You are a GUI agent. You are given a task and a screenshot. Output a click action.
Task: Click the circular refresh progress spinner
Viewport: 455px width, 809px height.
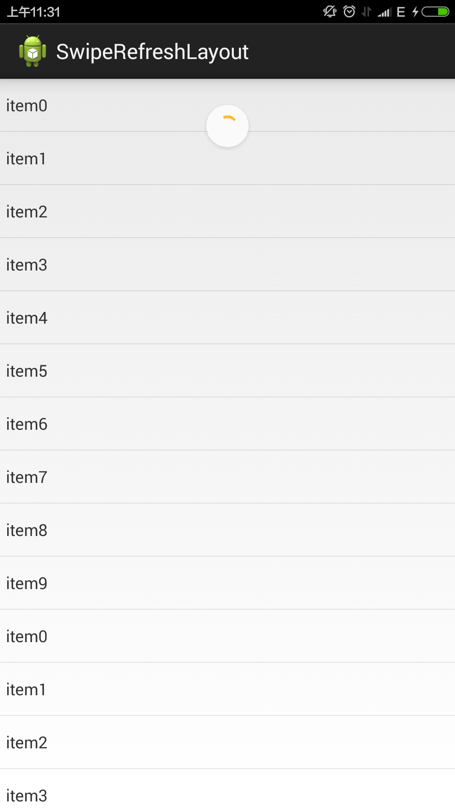click(227, 126)
